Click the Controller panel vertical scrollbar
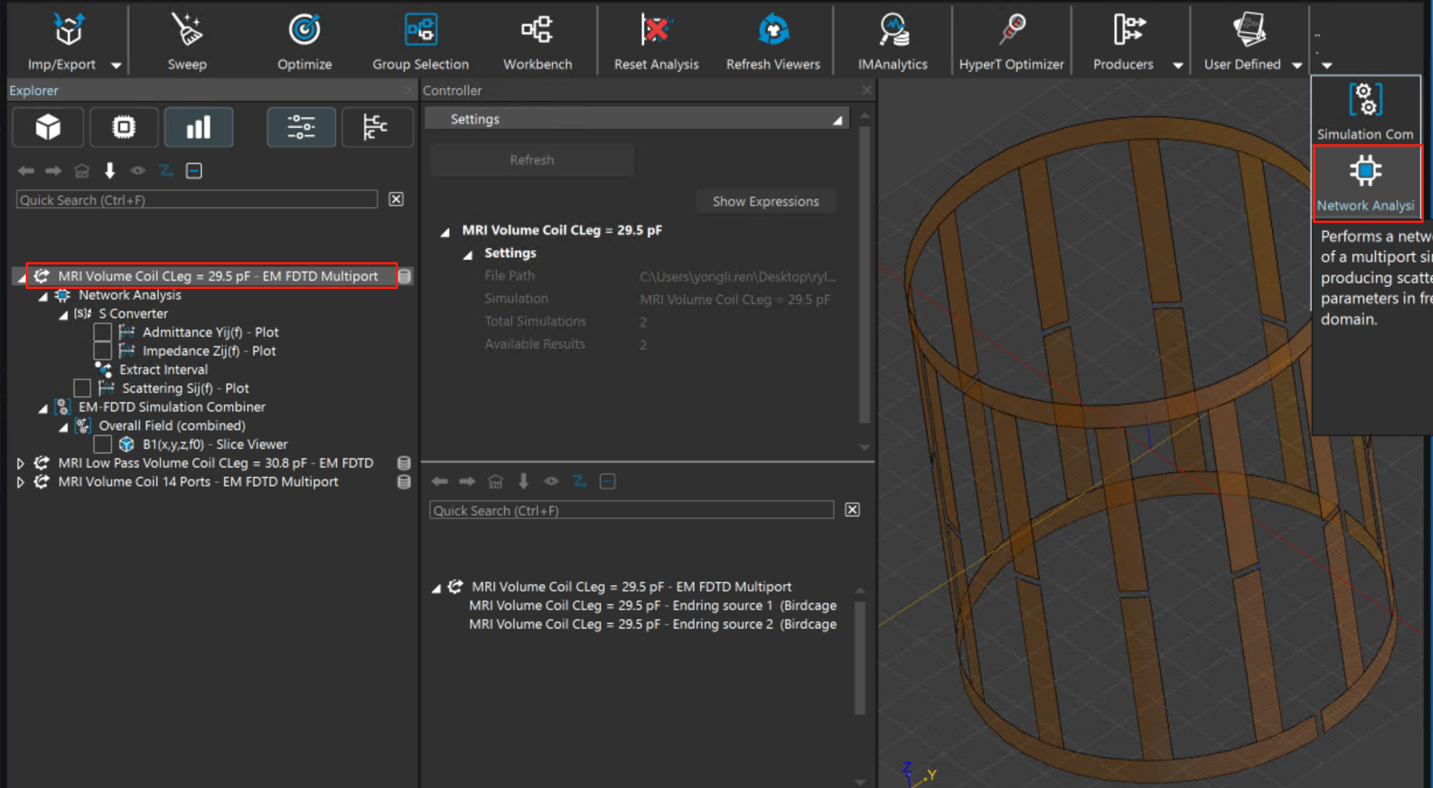The image size is (1433, 788). tap(864, 274)
